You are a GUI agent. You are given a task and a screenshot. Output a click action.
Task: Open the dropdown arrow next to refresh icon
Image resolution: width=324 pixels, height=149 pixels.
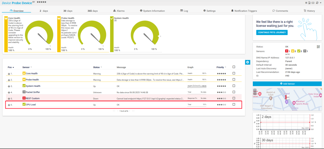point(320,3)
